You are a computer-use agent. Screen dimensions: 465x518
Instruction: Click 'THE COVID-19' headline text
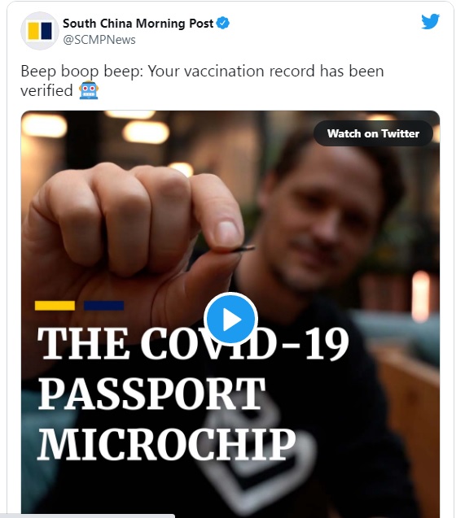(193, 343)
